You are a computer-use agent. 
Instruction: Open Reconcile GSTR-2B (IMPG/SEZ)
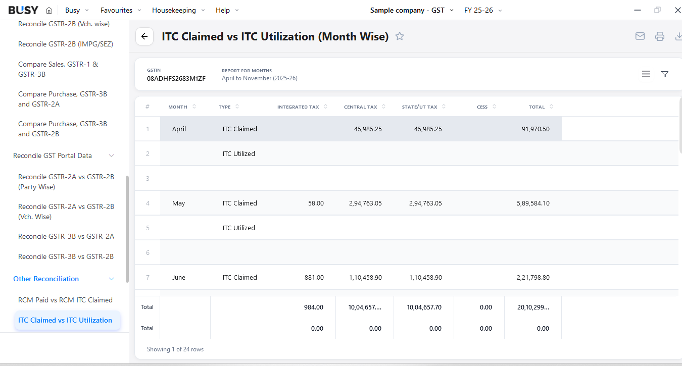click(x=66, y=44)
